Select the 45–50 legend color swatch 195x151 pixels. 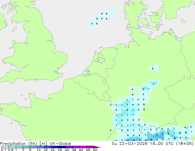pyautogui.click(x=90, y=147)
